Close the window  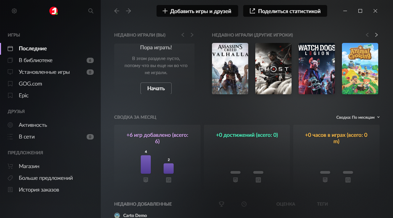point(375,11)
